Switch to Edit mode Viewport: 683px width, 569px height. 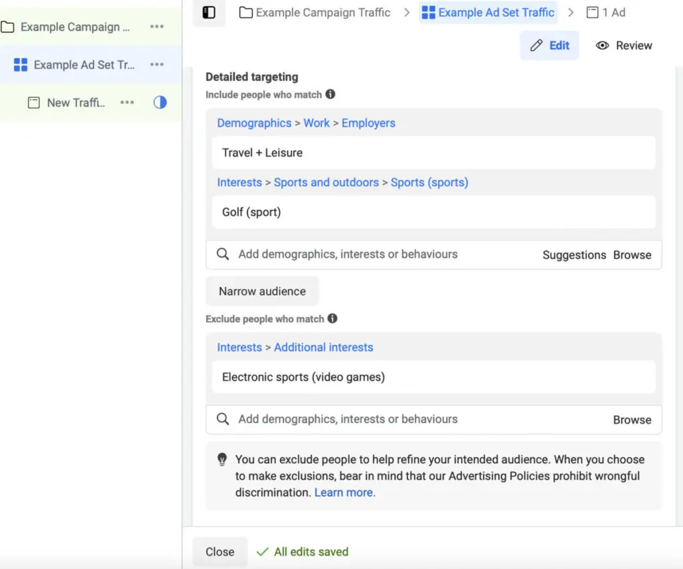point(550,45)
